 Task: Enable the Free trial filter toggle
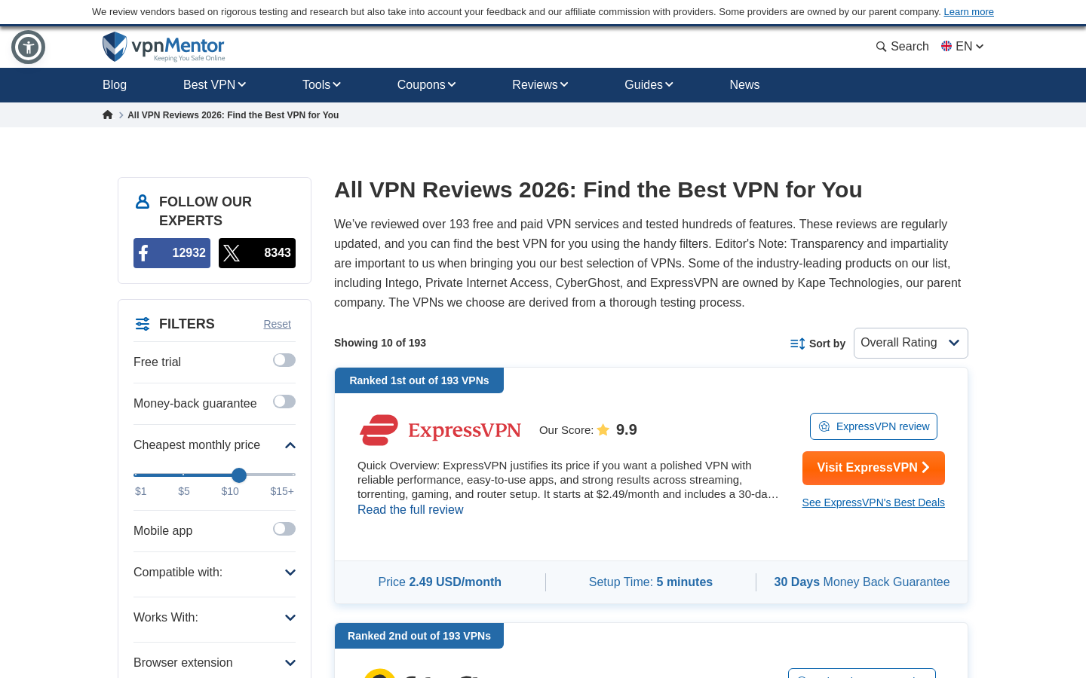pos(284,360)
